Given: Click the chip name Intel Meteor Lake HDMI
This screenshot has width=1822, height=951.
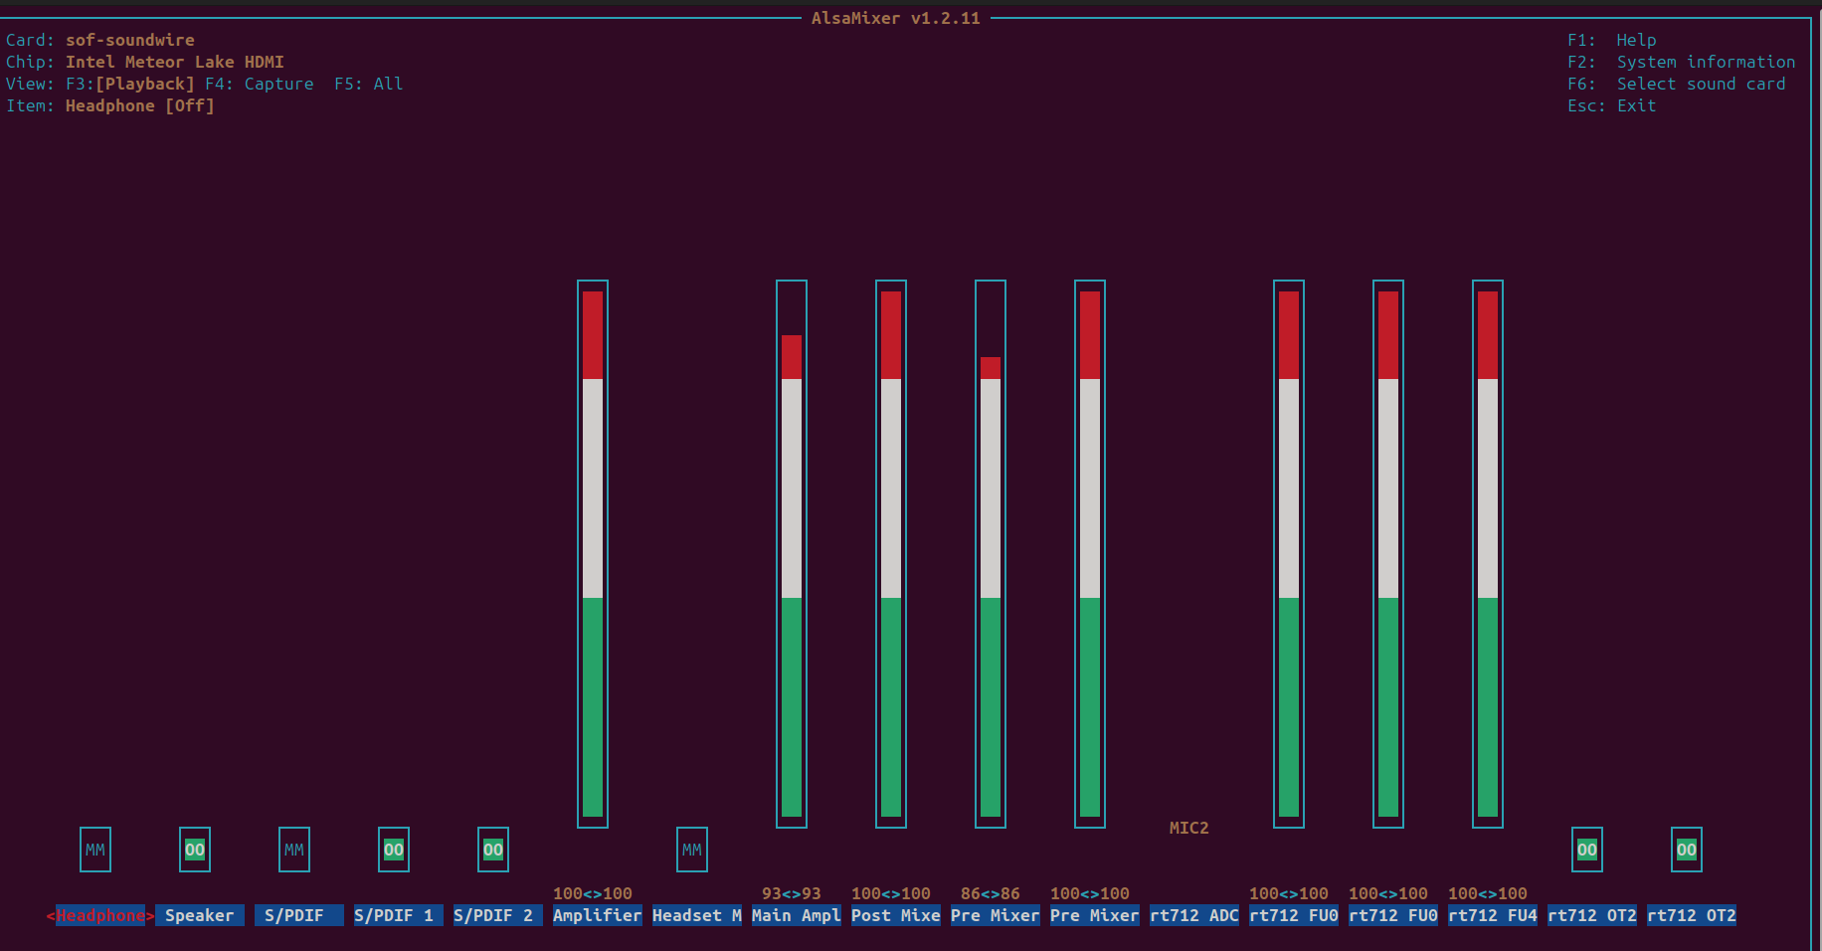Looking at the screenshot, I should (x=175, y=62).
